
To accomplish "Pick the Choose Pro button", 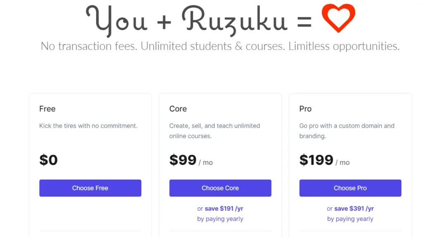I will 350,188.
